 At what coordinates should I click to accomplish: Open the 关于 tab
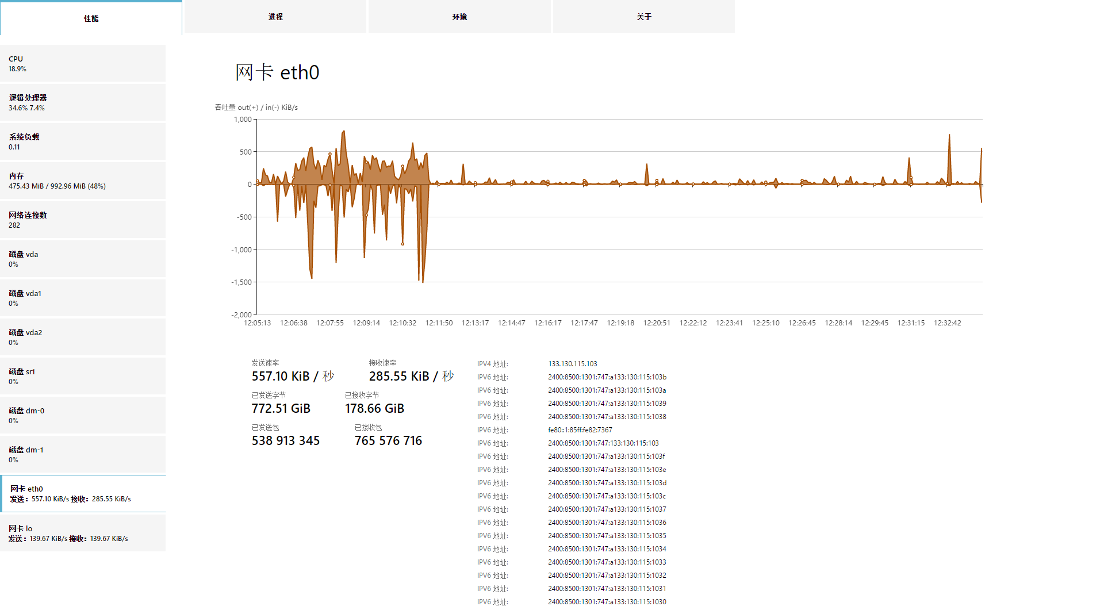(644, 17)
